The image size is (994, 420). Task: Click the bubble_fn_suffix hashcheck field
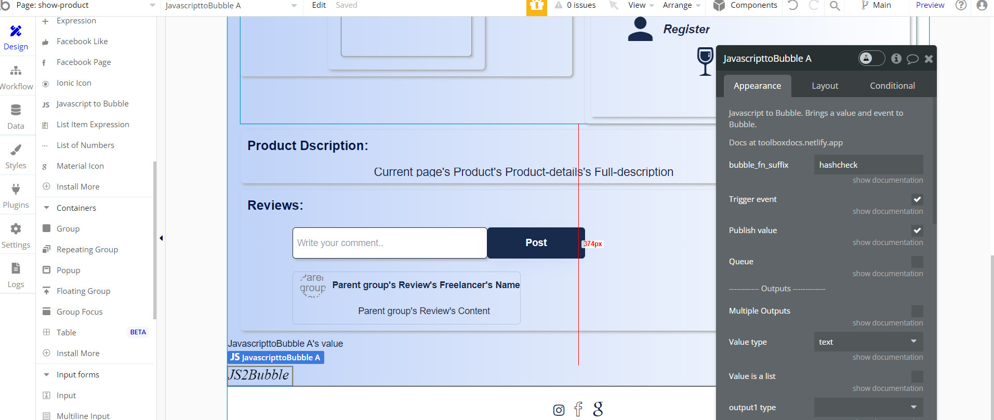tap(868, 165)
